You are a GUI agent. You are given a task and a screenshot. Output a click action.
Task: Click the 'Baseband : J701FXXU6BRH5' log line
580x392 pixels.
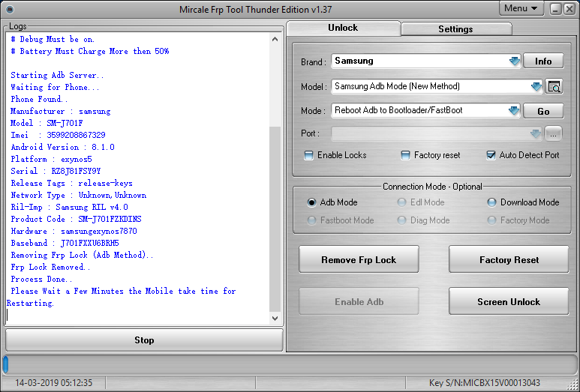pos(65,243)
